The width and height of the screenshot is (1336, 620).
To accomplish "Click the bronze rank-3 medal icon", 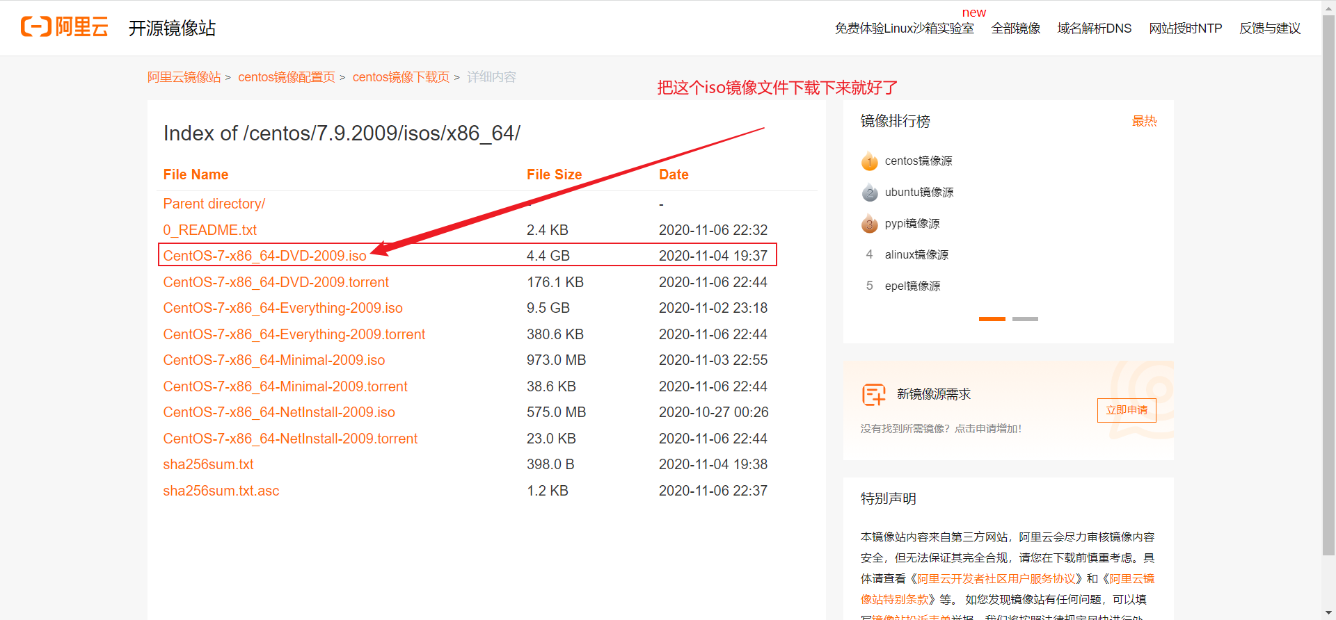I will click(x=870, y=224).
